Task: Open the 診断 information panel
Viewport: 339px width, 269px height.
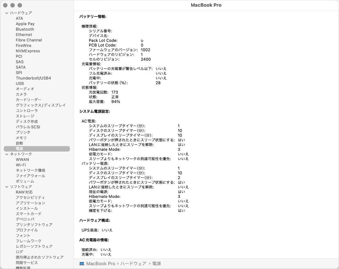Action: pos(19,143)
